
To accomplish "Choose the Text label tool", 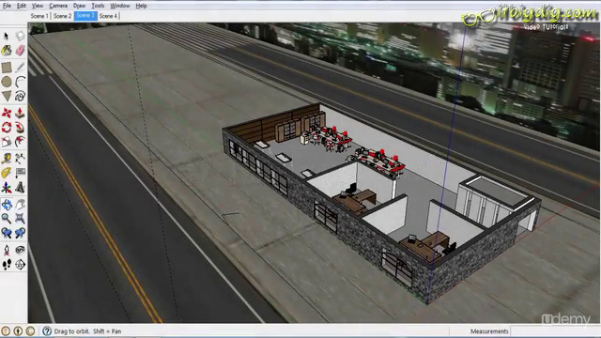I will (x=20, y=173).
